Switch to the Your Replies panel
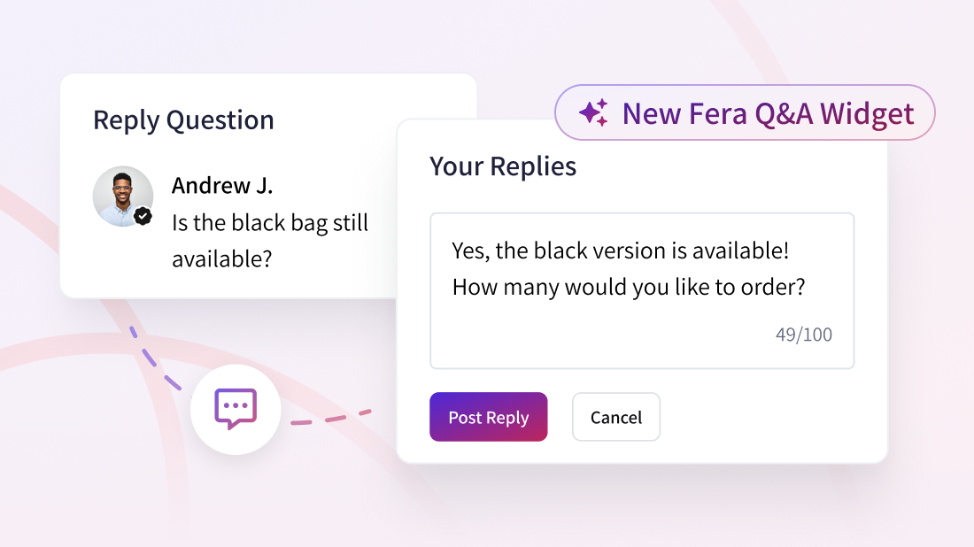 [502, 166]
